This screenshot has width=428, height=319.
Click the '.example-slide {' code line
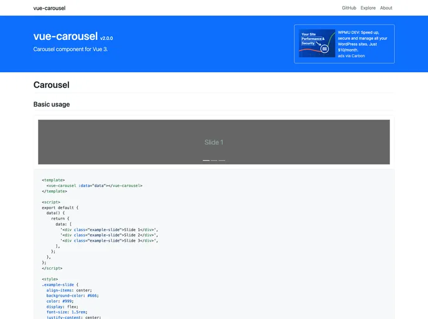coord(60,285)
